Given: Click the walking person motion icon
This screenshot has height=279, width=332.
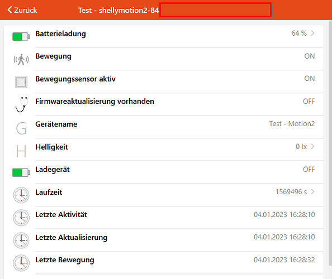Looking at the screenshot, I should 21,60.
